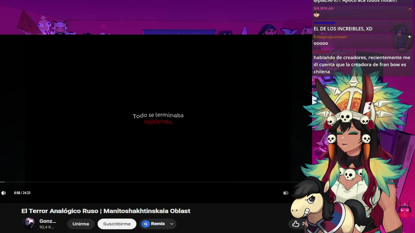
Task: Click the thumbs-up like icon
Action: [x=296, y=224]
